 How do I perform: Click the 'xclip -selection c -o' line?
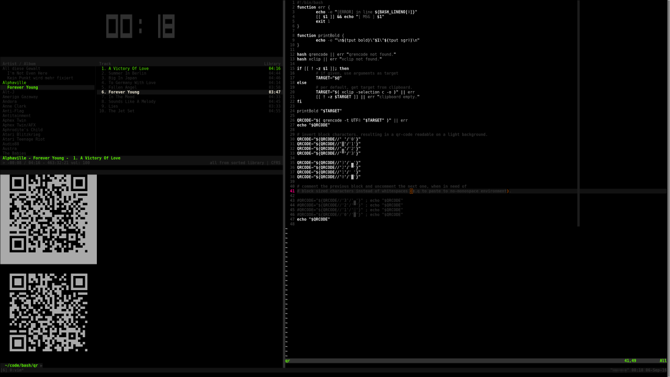(x=365, y=92)
